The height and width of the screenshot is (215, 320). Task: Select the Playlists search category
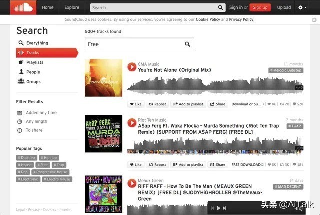pyautogui.click(x=34, y=62)
